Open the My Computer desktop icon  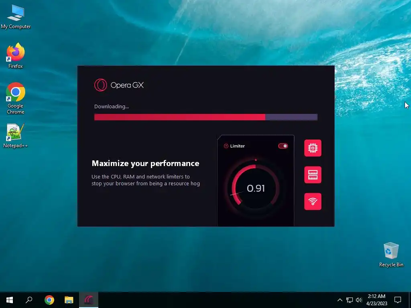(x=16, y=17)
